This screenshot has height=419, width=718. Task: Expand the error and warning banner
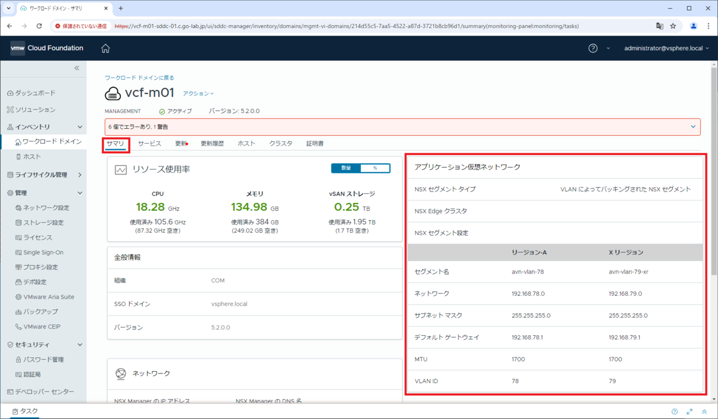click(693, 127)
